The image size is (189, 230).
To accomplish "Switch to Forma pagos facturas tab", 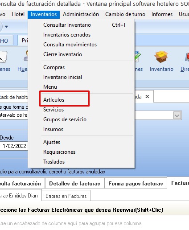I will pyautogui.click(x=136, y=184).
